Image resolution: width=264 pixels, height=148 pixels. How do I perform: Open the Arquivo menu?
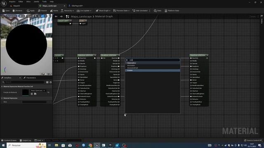click(12, 2)
